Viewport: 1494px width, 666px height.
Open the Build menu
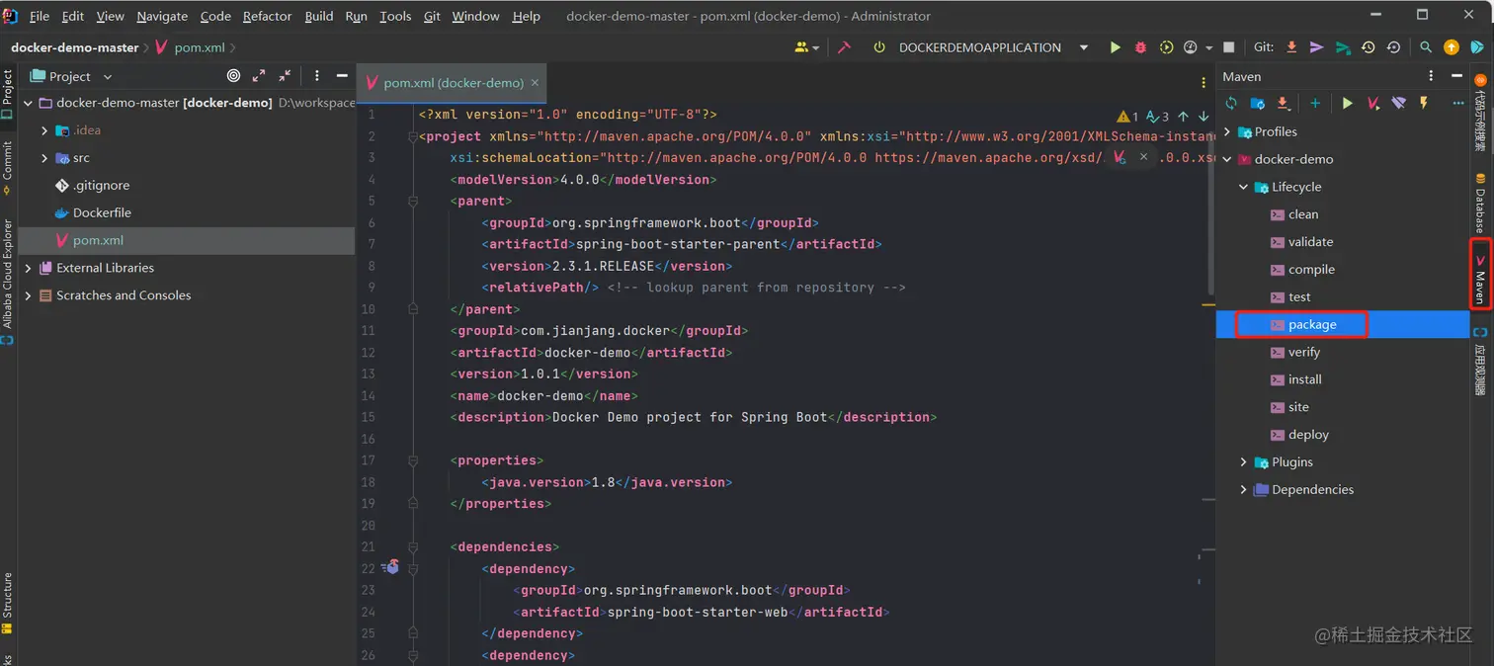tap(319, 16)
